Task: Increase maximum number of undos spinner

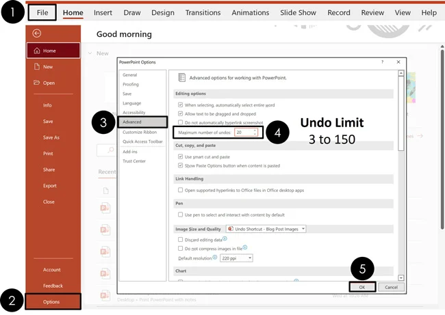Action: point(255,131)
